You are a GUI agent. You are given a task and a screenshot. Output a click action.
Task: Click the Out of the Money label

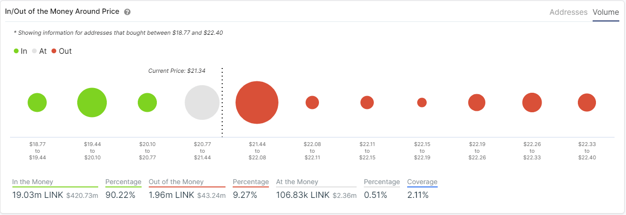(x=176, y=182)
